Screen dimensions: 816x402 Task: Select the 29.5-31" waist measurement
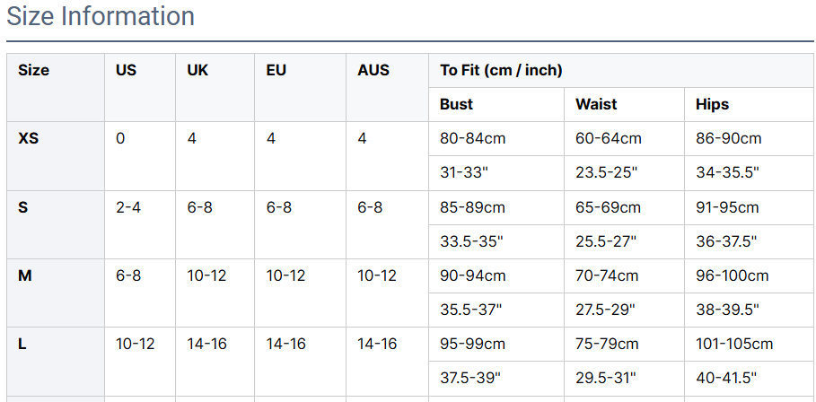[x=606, y=378]
